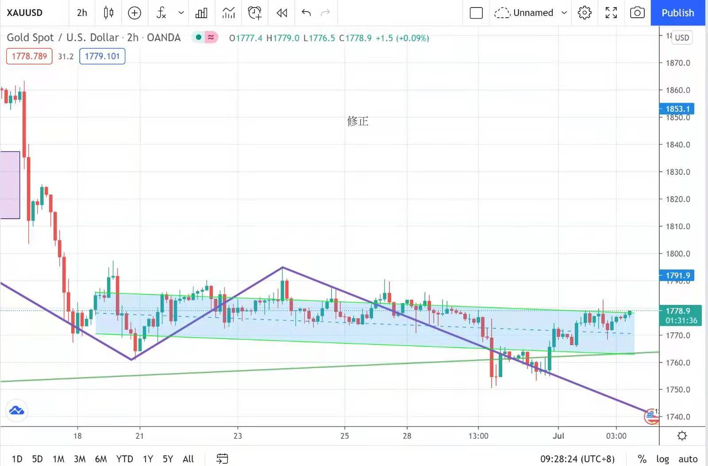Open the indicators fx button
The width and height of the screenshot is (708, 466).
point(162,13)
